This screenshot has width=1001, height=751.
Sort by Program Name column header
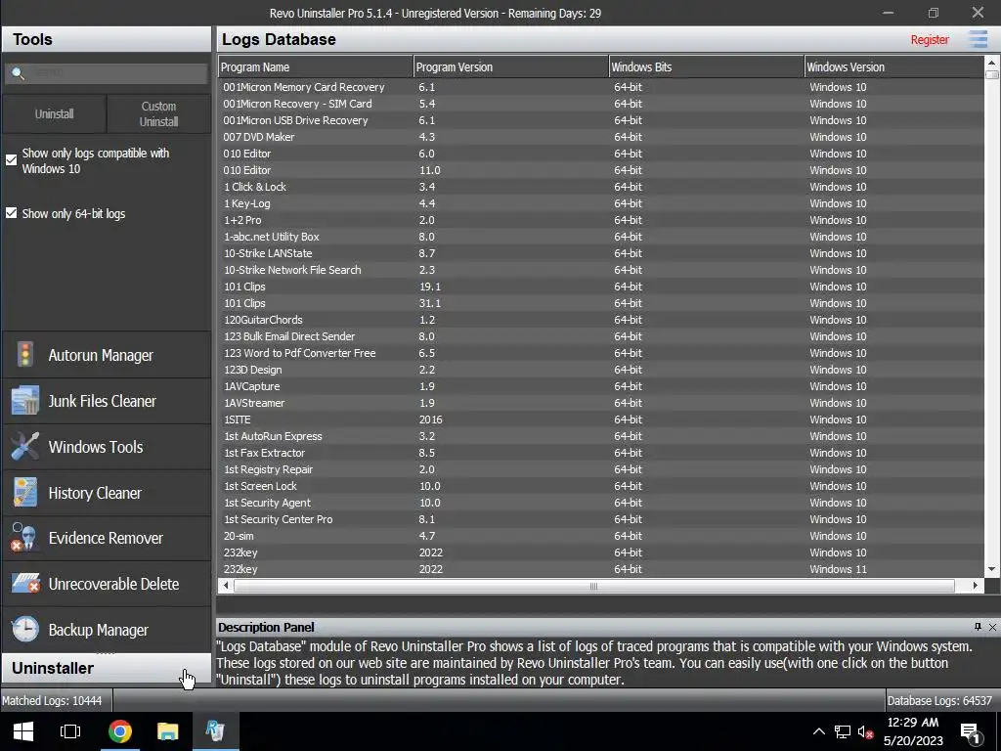click(x=316, y=67)
